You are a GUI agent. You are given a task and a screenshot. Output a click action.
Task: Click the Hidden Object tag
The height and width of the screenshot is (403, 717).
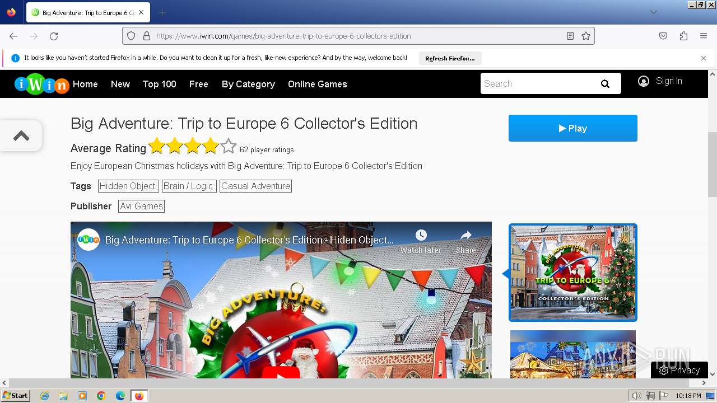pos(128,186)
